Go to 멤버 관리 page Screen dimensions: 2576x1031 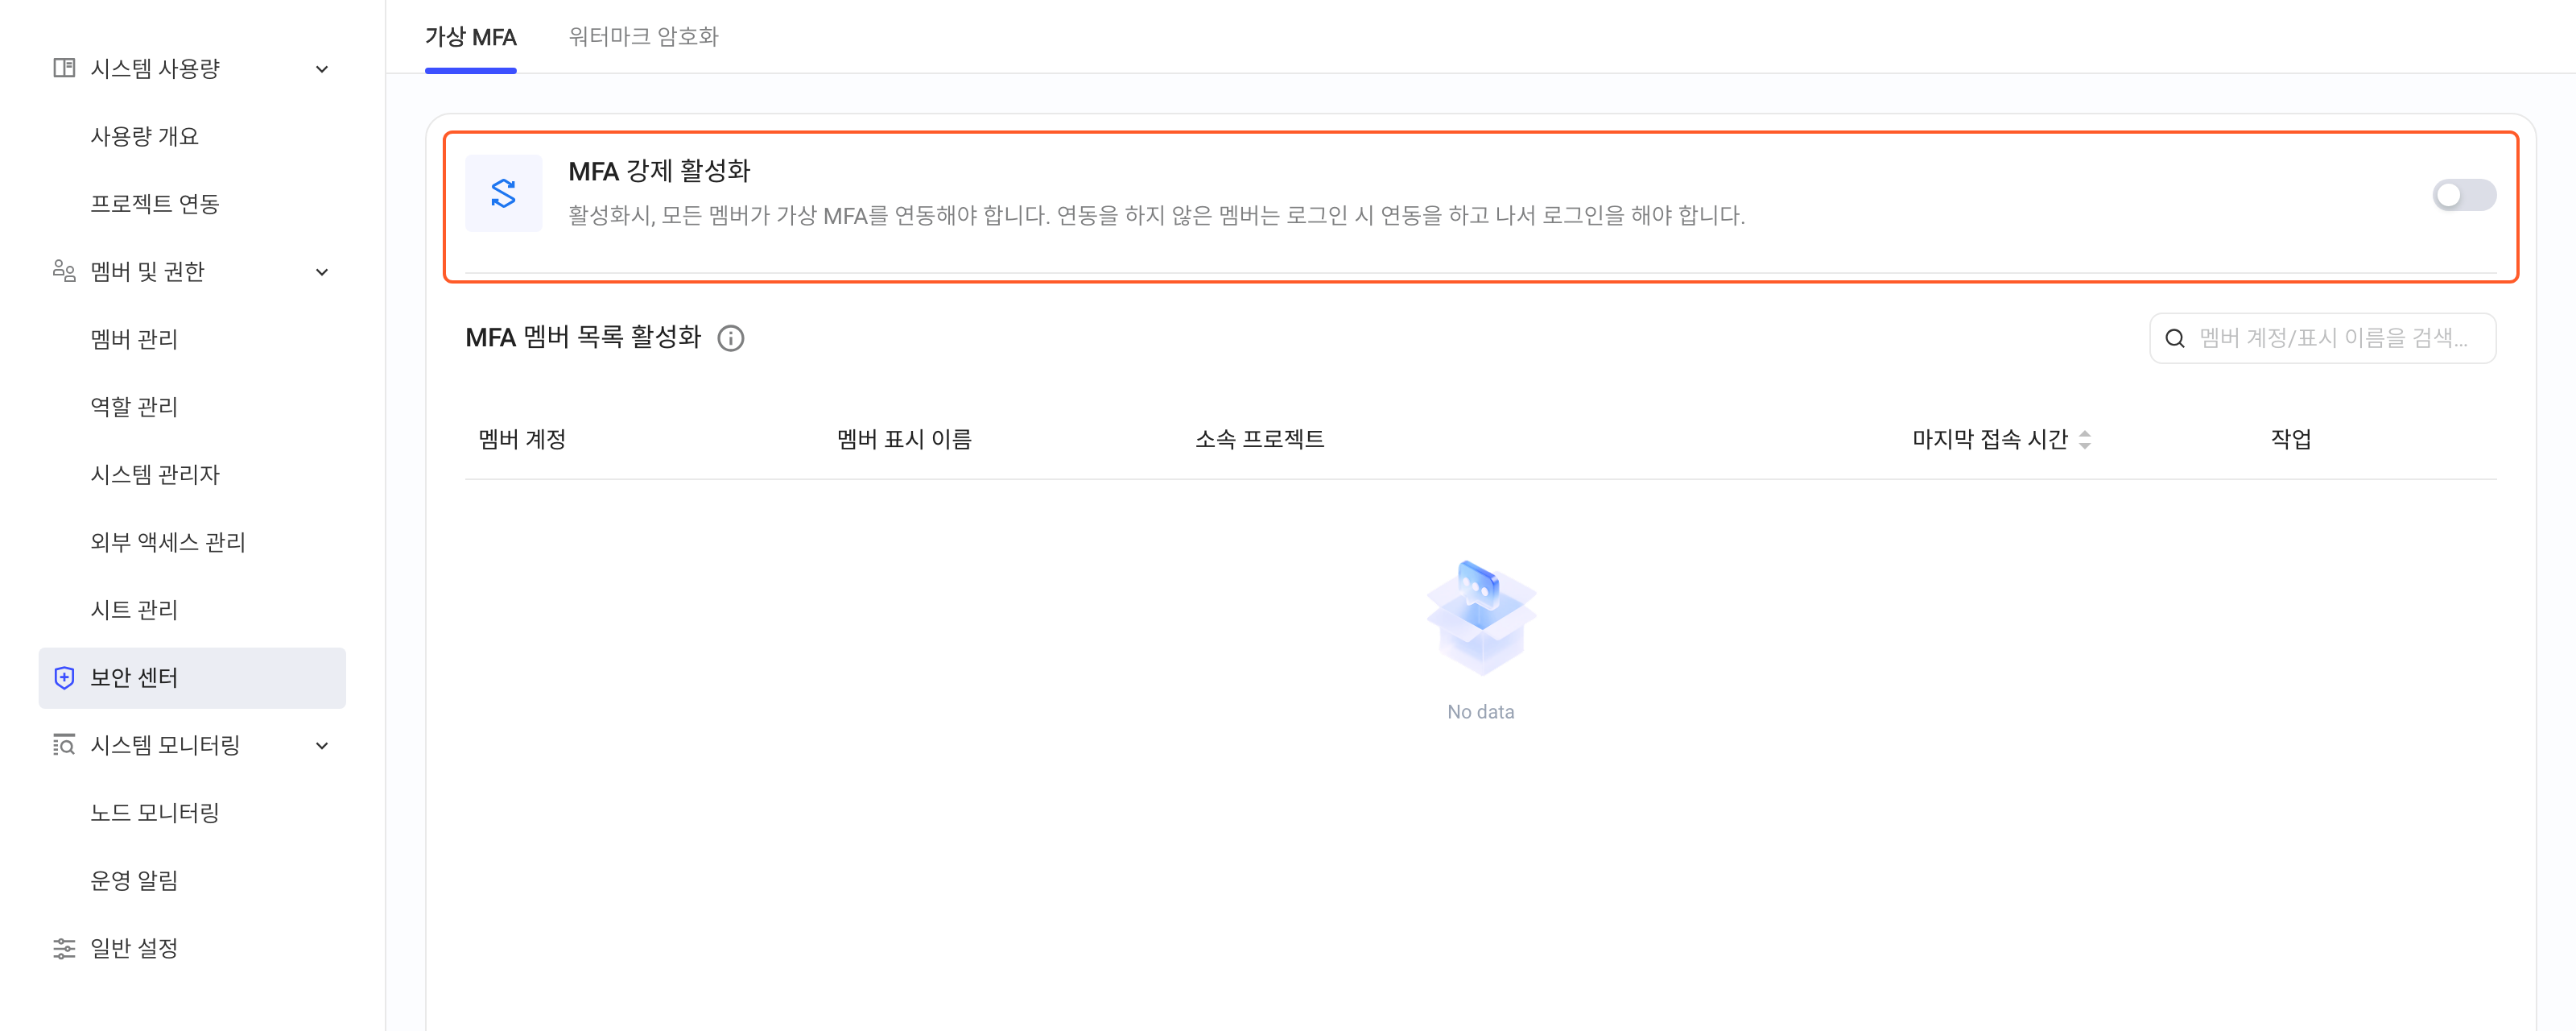click(x=134, y=339)
